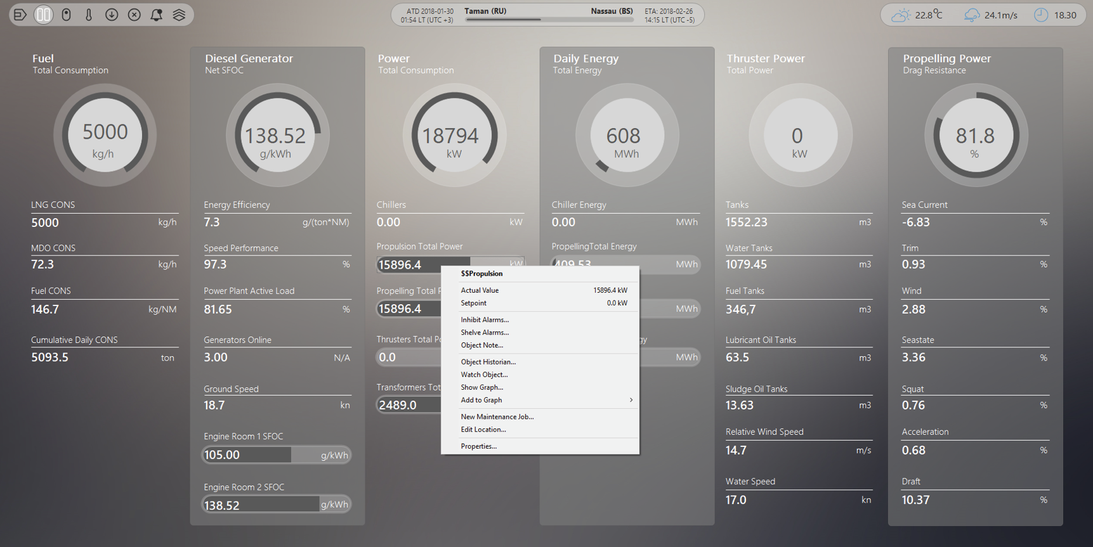Click the Lubricant Oil Tanks value 63.5
The height and width of the screenshot is (547, 1093).
pos(737,357)
